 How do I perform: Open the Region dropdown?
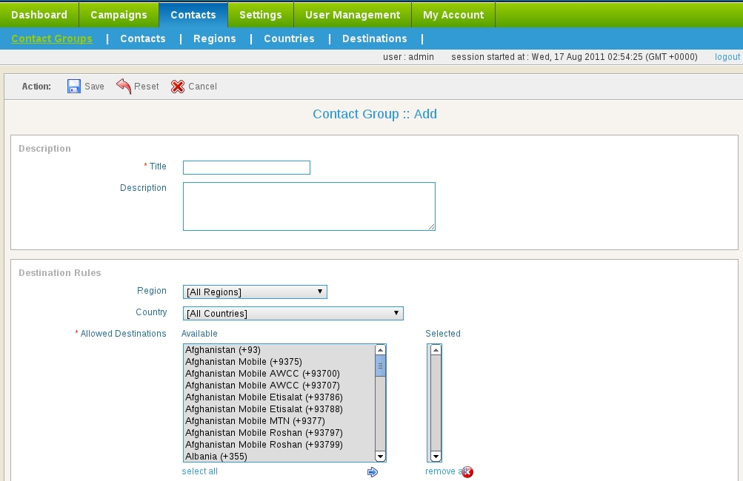(255, 292)
